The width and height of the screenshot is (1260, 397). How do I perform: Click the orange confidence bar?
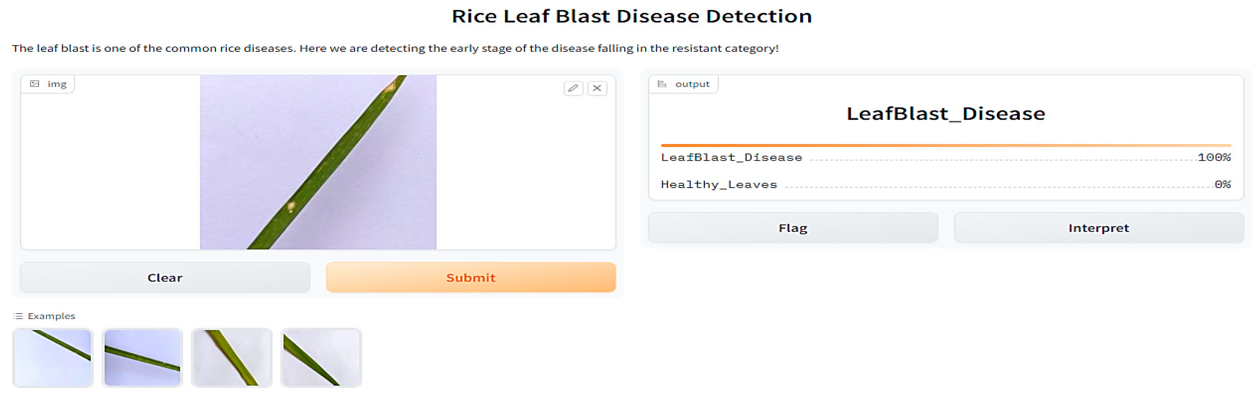945,145
